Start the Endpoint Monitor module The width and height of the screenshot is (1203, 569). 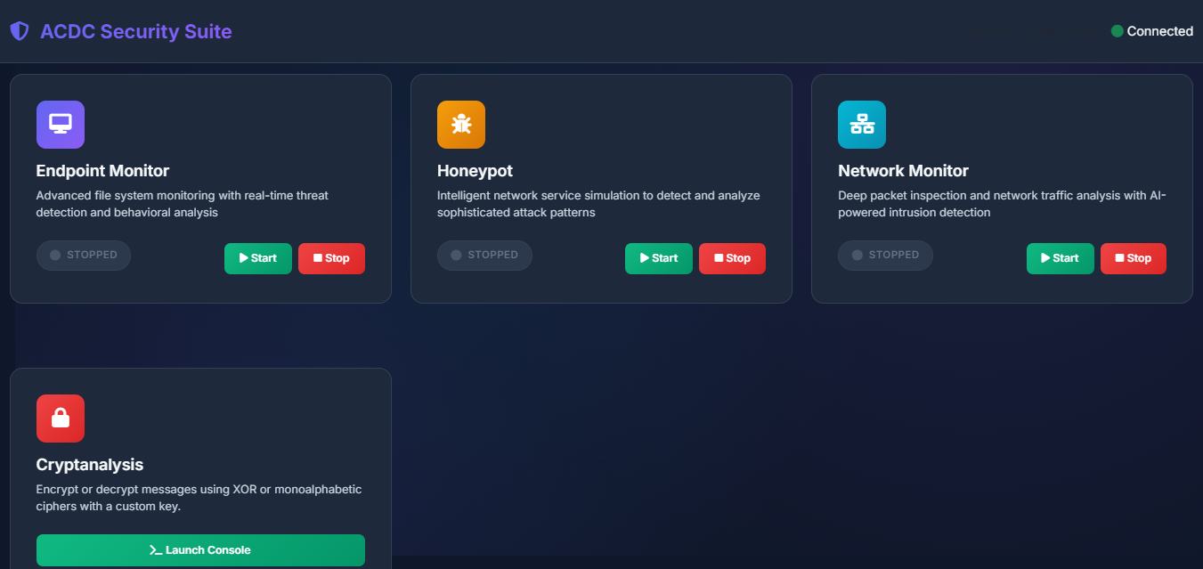coord(257,258)
